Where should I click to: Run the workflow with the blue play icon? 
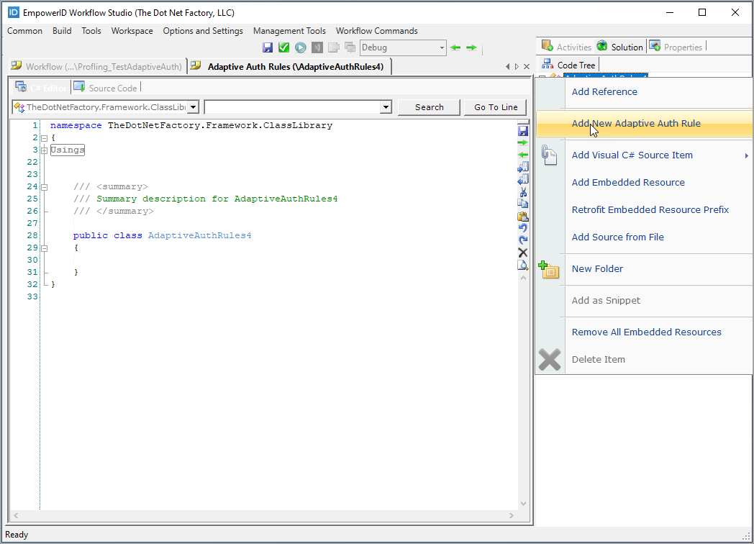click(300, 47)
